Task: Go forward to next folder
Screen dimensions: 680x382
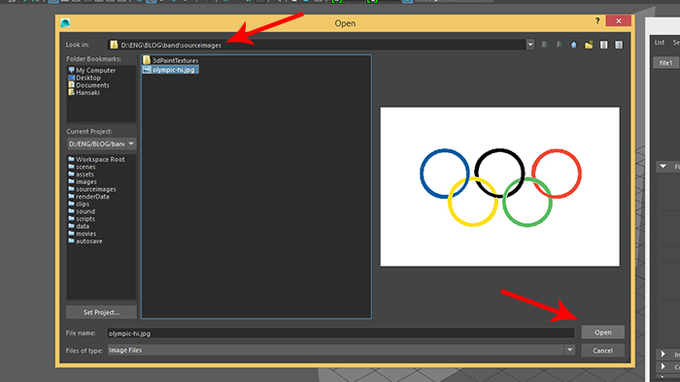Action: (560, 45)
